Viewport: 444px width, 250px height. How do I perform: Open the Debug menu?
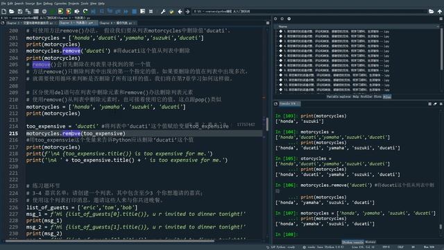coord(48,3)
